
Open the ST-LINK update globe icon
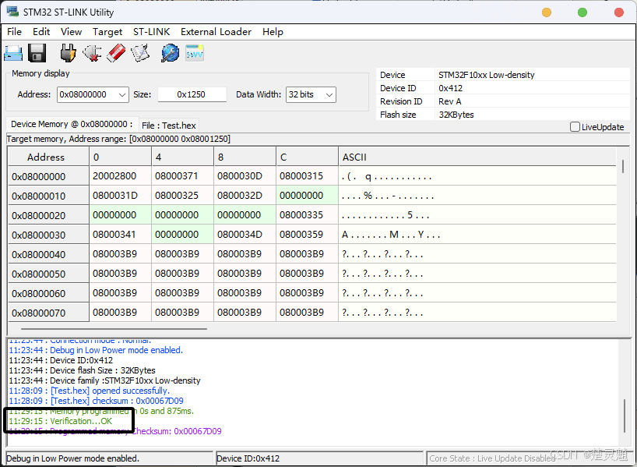[170, 53]
